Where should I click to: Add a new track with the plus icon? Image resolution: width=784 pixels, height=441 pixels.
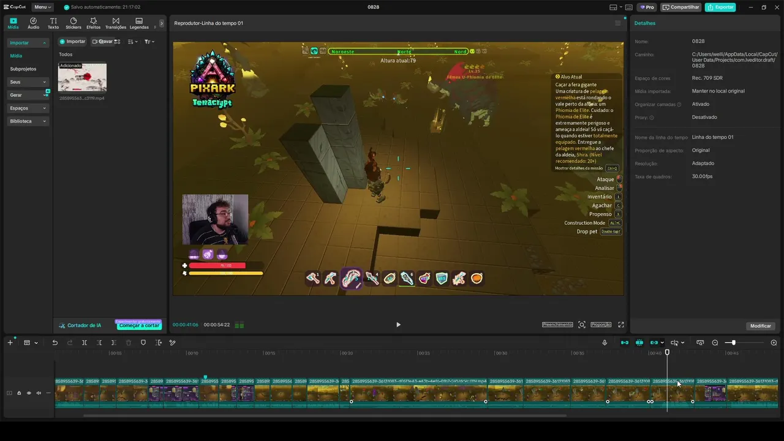[x=10, y=342]
